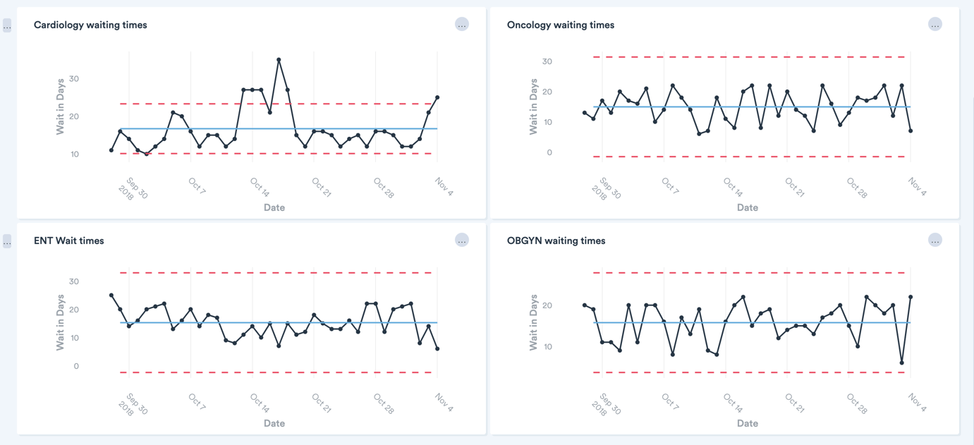Viewport: 974px width, 445px height.
Task: Select the Cardiology waiting times panel title
Action: pyautogui.click(x=91, y=24)
